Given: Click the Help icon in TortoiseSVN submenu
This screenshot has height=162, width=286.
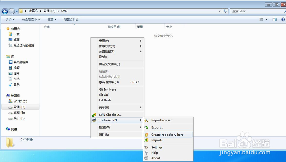Looking at the screenshot, I should point(146,153).
